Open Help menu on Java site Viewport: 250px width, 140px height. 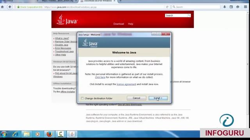pos(130,24)
